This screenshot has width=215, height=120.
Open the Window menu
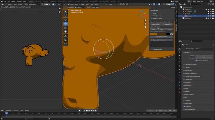point(19,1)
